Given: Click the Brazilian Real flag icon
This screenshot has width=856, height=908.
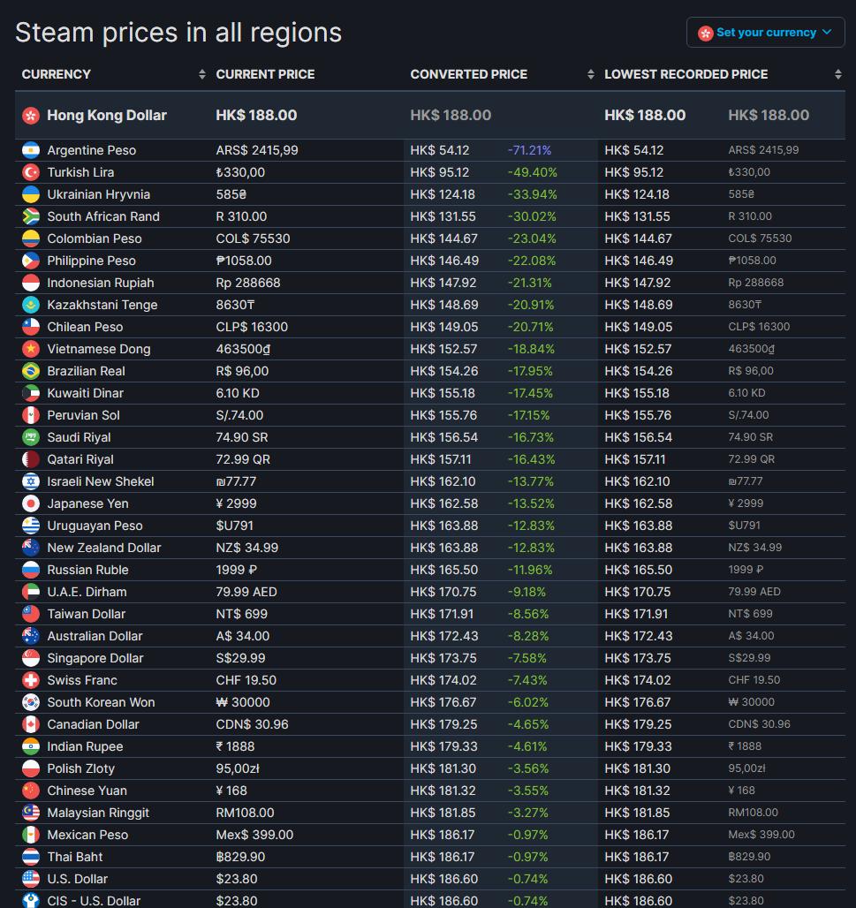Looking at the screenshot, I should coord(31,371).
